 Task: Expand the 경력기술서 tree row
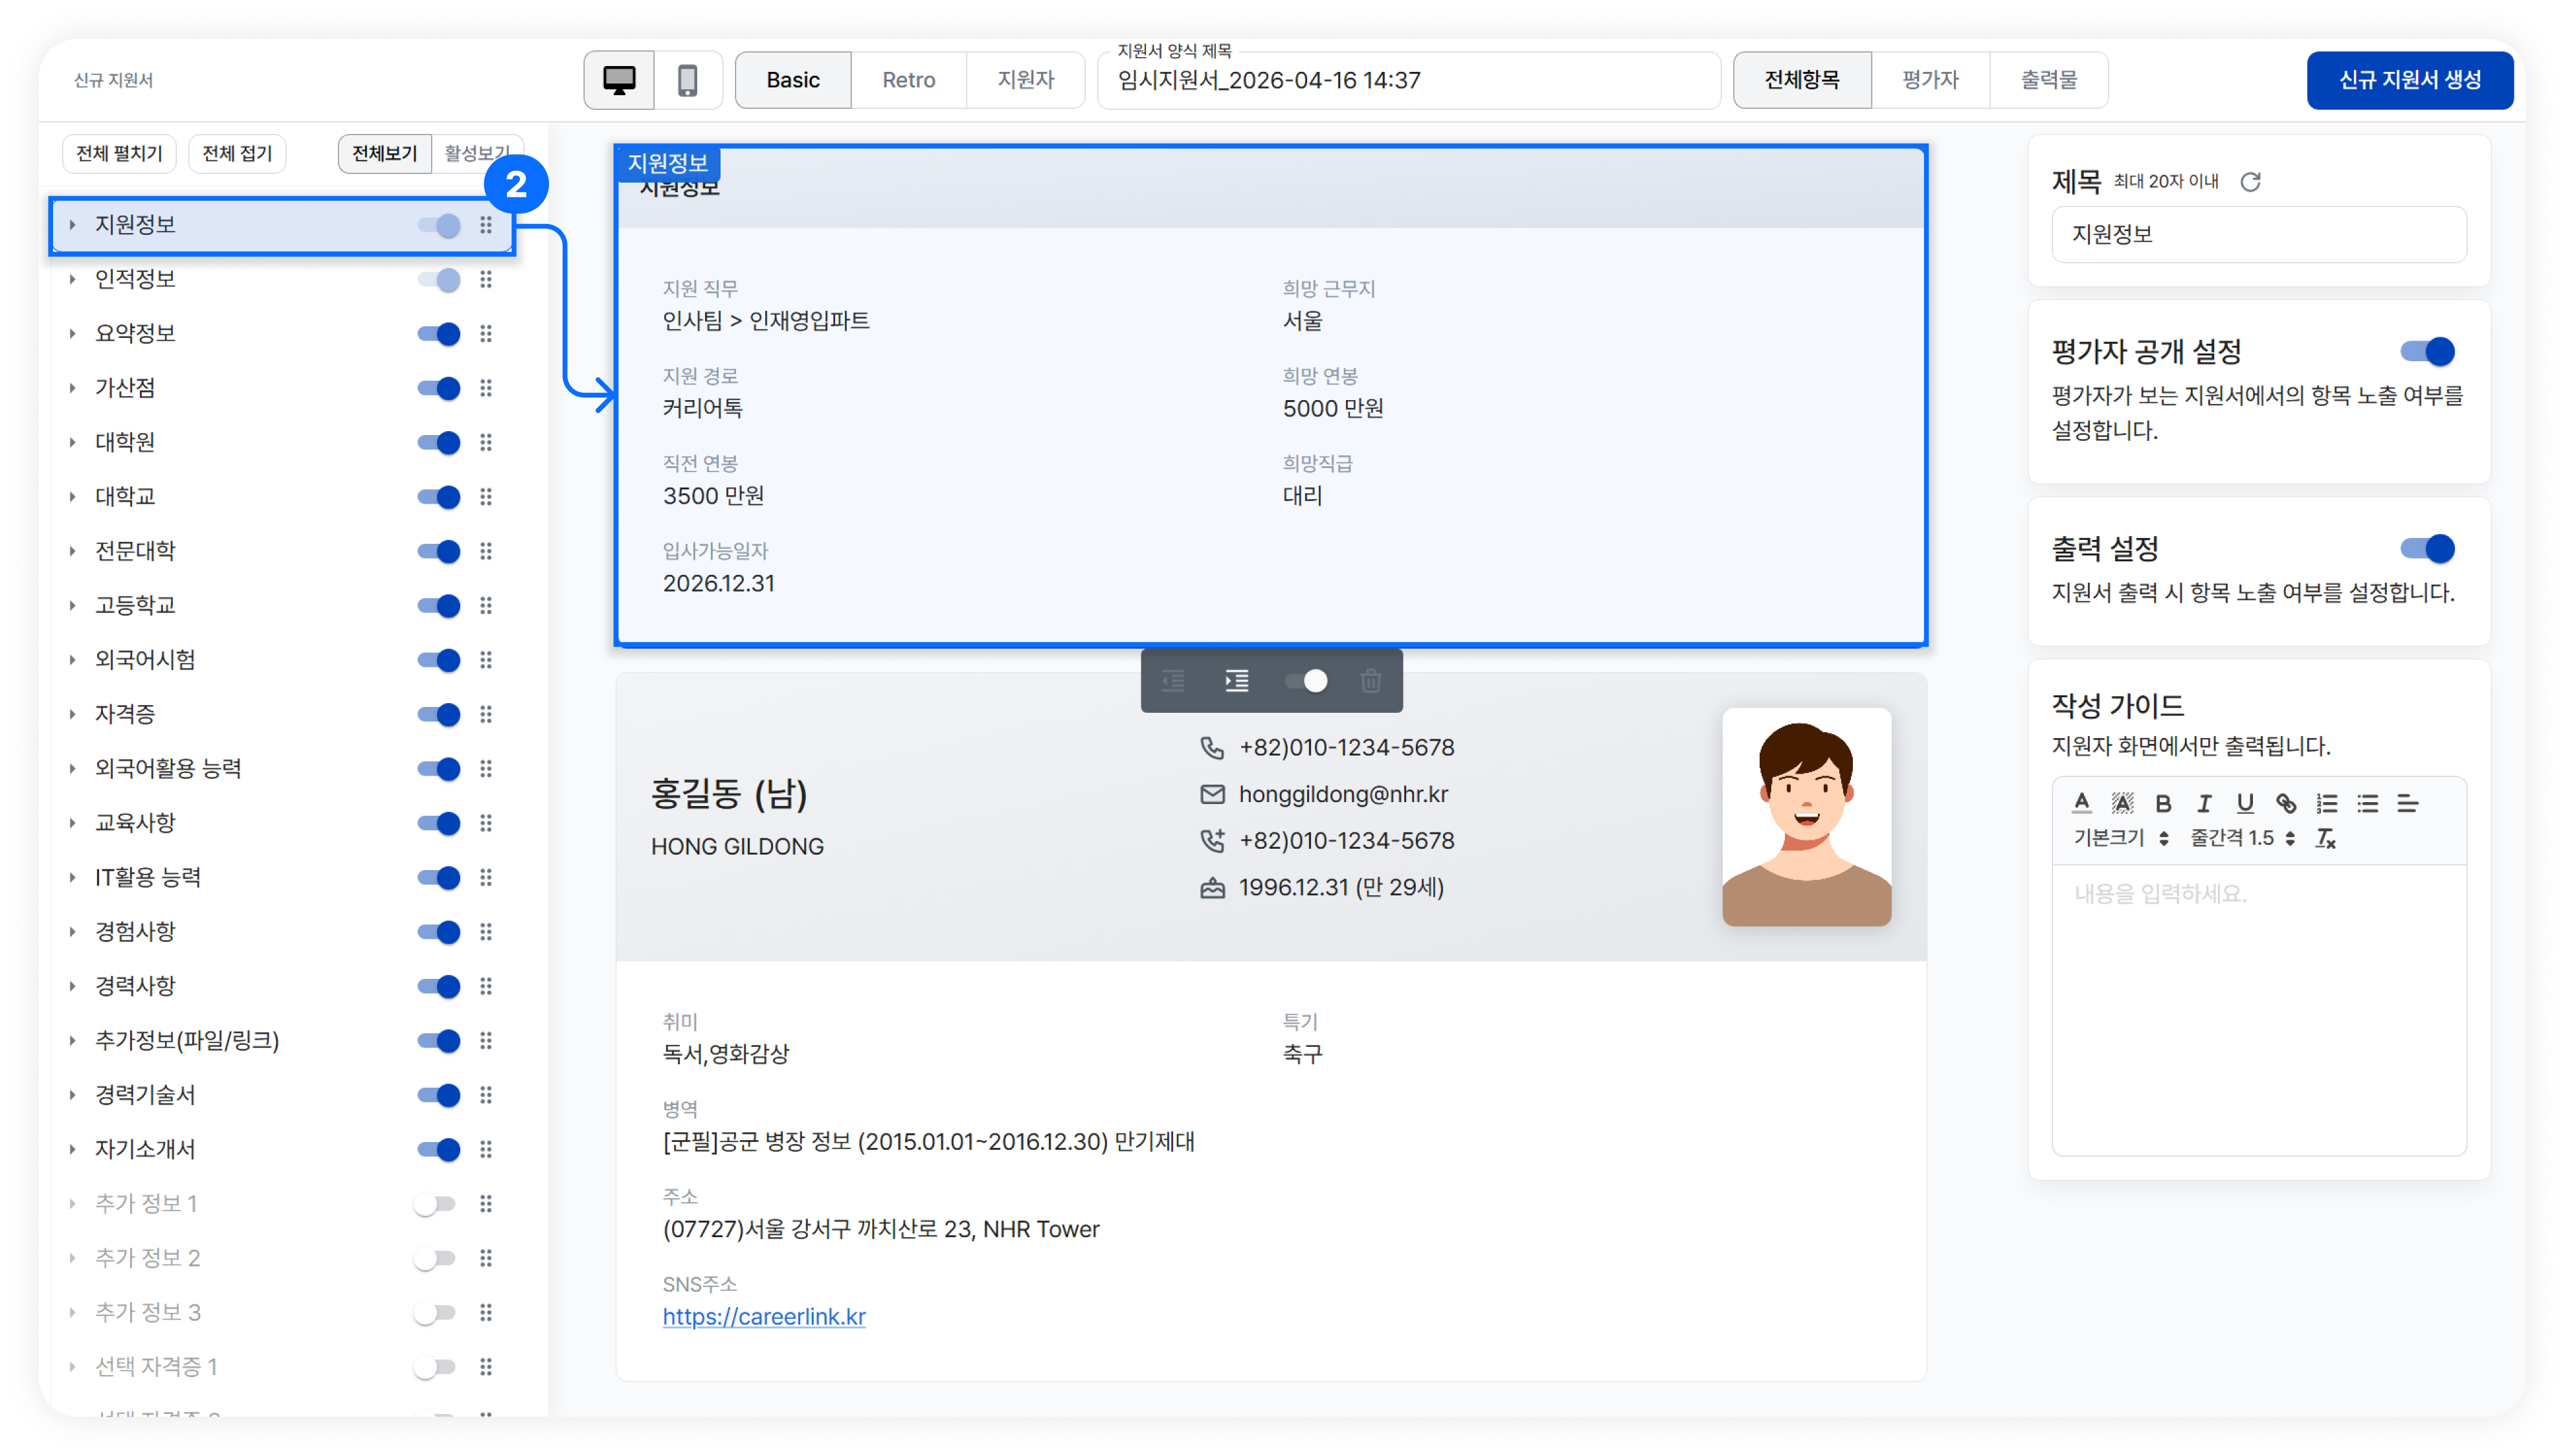click(72, 1095)
